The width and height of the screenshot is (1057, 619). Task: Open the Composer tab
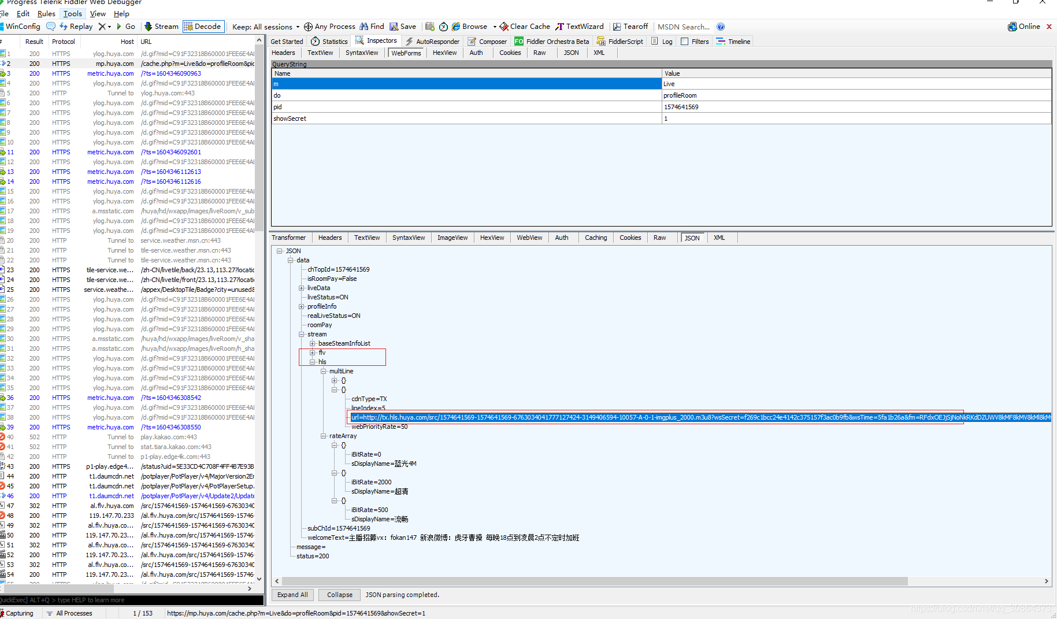click(x=487, y=42)
